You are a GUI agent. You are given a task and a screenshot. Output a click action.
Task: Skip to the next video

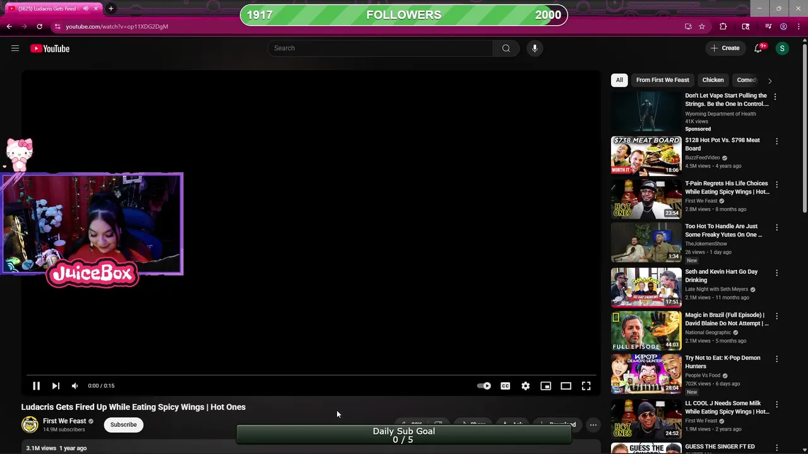pyautogui.click(x=56, y=386)
